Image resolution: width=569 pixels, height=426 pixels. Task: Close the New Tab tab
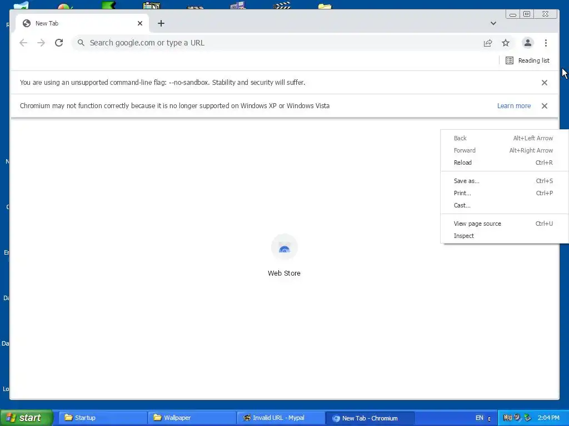[140, 23]
